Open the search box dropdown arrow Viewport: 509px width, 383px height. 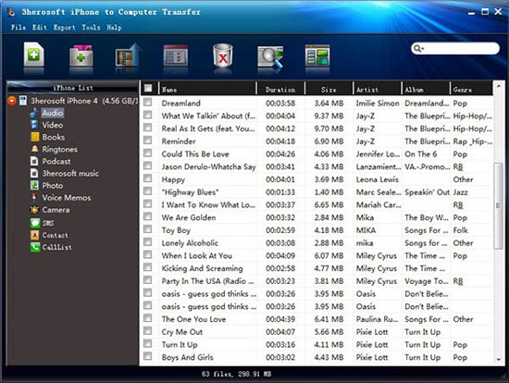tap(423, 49)
